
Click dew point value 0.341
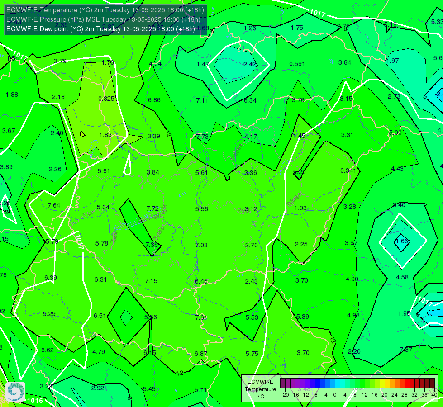tap(348, 170)
